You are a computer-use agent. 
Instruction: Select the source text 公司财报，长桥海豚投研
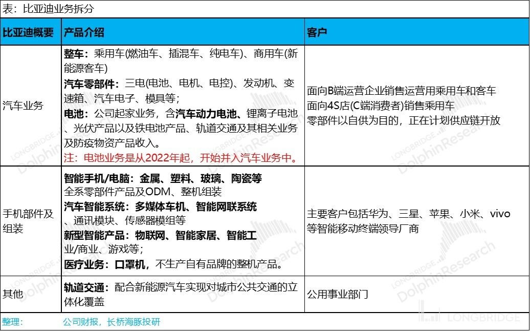[x=112, y=322]
